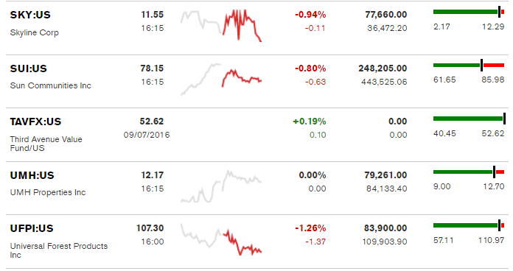The width and height of the screenshot is (513, 271).
Task: Open the SKY:US sparkline chart
Action: 221,26
